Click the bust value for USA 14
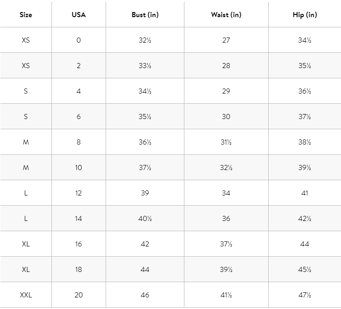This screenshot has width=341, height=309. pyautogui.click(x=145, y=219)
